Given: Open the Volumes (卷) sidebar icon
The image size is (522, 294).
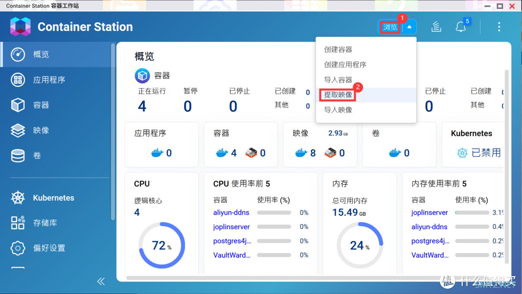Looking at the screenshot, I should [x=18, y=155].
